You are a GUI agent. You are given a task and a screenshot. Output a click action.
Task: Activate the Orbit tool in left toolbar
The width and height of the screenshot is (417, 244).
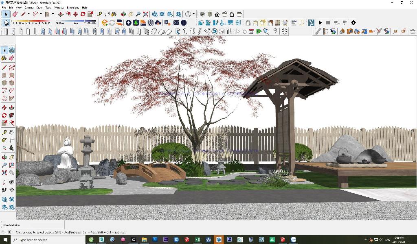pyautogui.click(x=4, y=157)
